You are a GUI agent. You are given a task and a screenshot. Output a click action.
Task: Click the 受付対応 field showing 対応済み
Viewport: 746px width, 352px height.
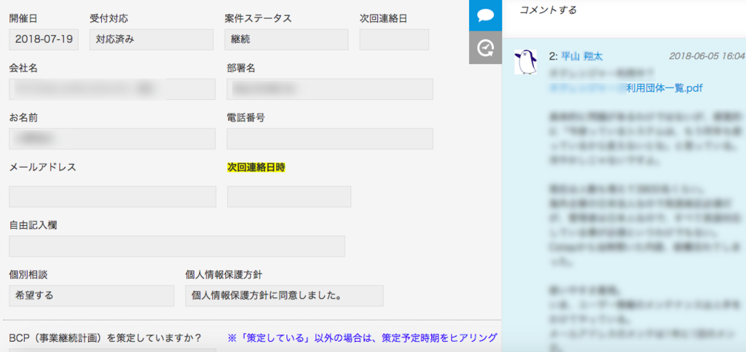(152, 39)
